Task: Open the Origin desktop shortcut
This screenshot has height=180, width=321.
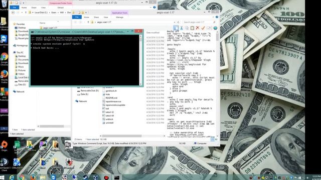Action: [5, 145]
